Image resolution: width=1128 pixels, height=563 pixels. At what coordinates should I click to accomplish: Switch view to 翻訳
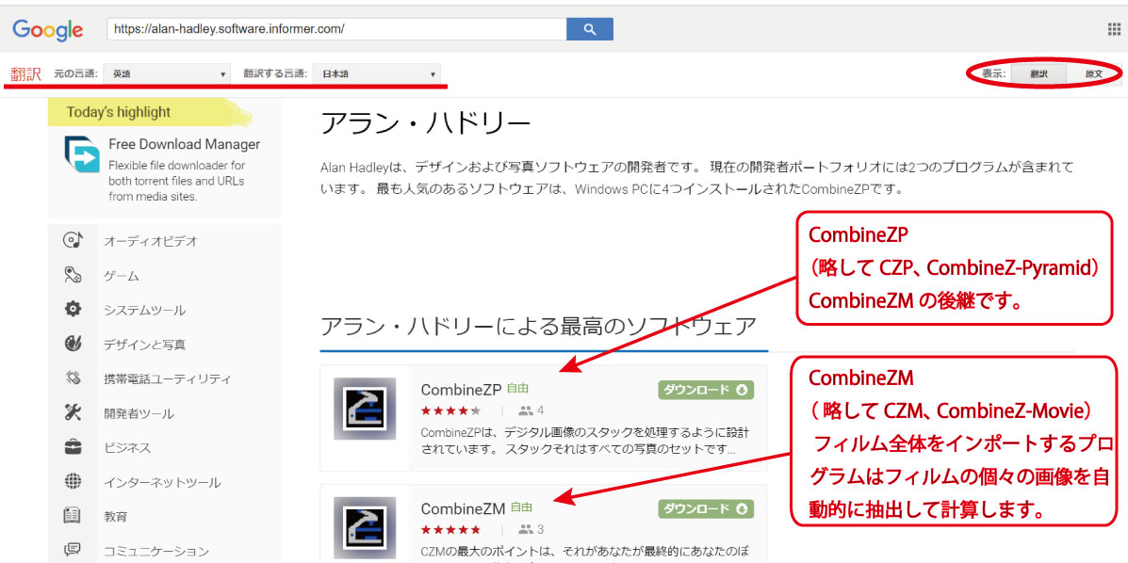tap(1038, 74)
